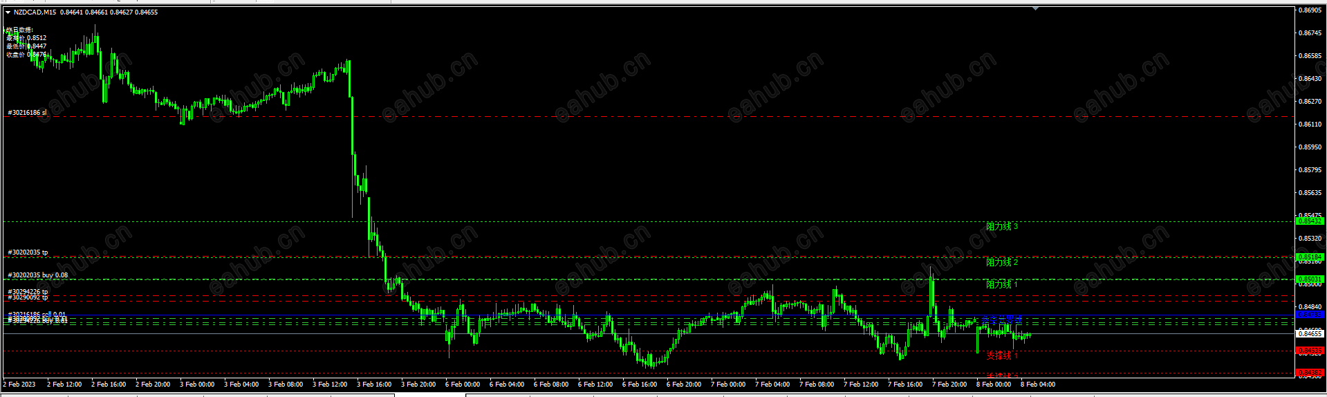The width and height of the screenshot is (1327, 397).
Task: Click the 7 Feb 04:00 time axis label
Action: [772, 385]
